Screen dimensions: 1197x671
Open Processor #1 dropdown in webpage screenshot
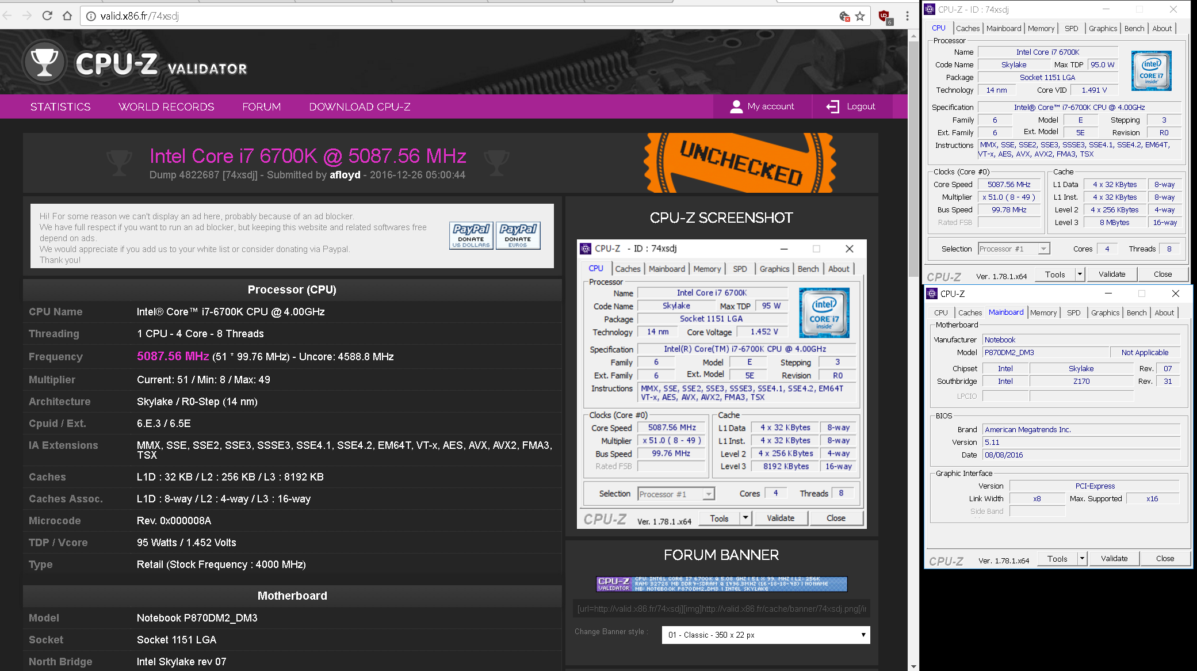tap(676, 494)
